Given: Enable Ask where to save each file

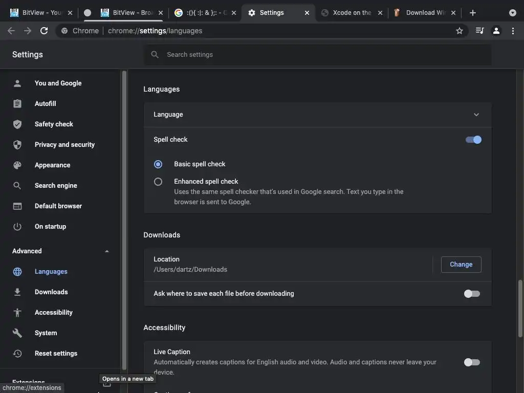Looking at the screenshot, I should pyautogui.click(x=472, y=294).
